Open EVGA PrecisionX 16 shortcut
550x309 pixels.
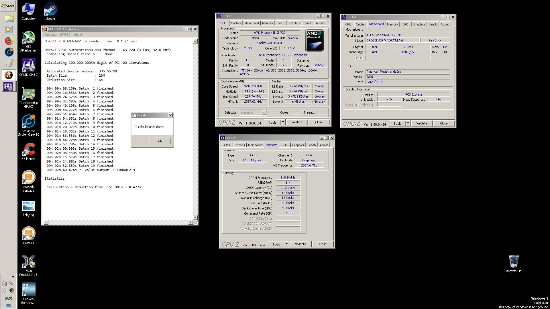coord(28,266)
